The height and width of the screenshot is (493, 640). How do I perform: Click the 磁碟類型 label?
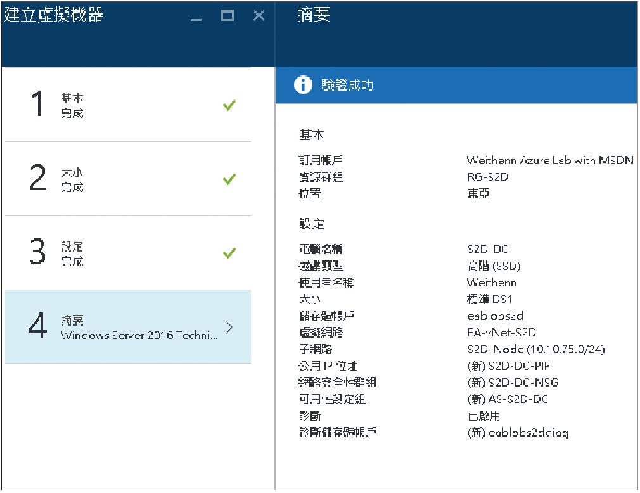tap(321, 266)
